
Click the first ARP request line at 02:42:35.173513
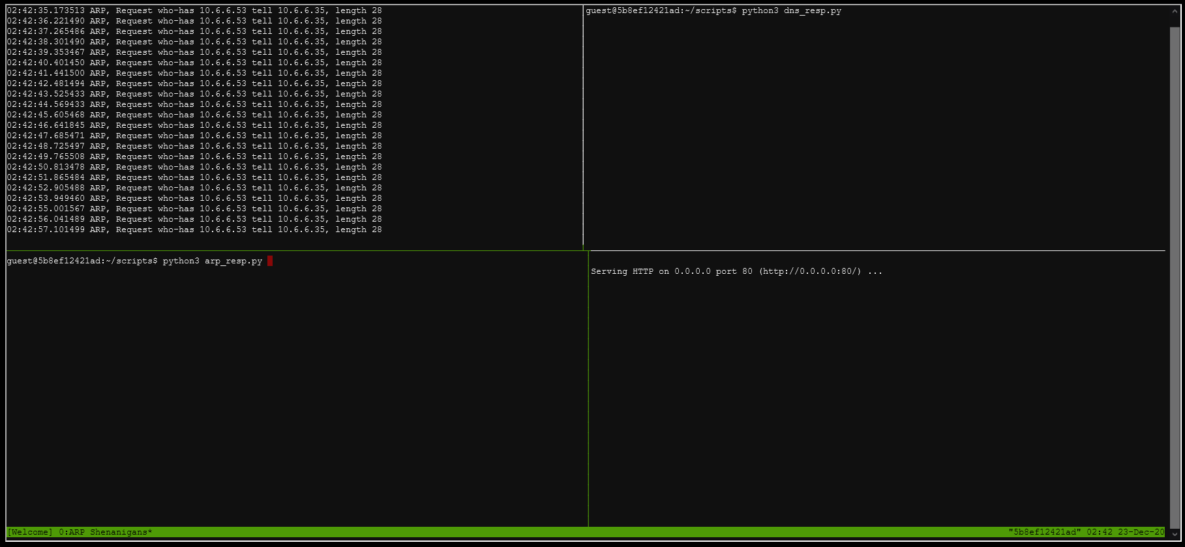(x=194, y=11)
